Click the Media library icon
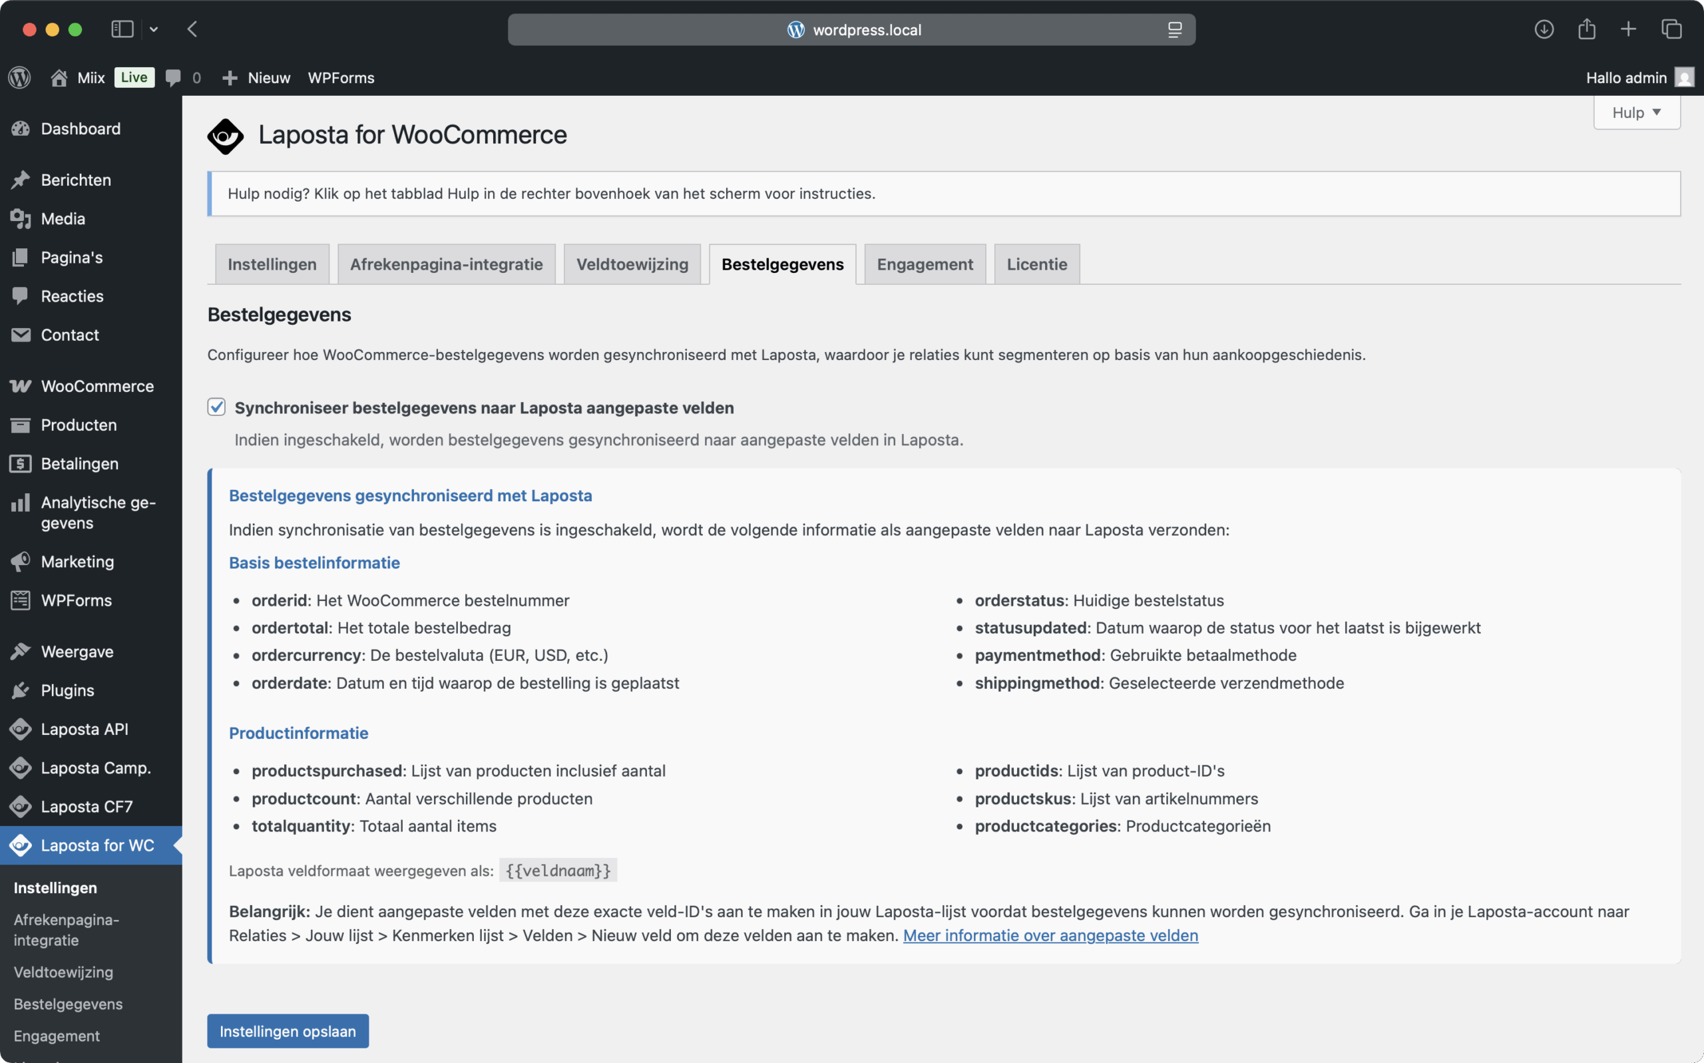The width and height of the screenshot is (1704, 1063). (x=21, y=218)
